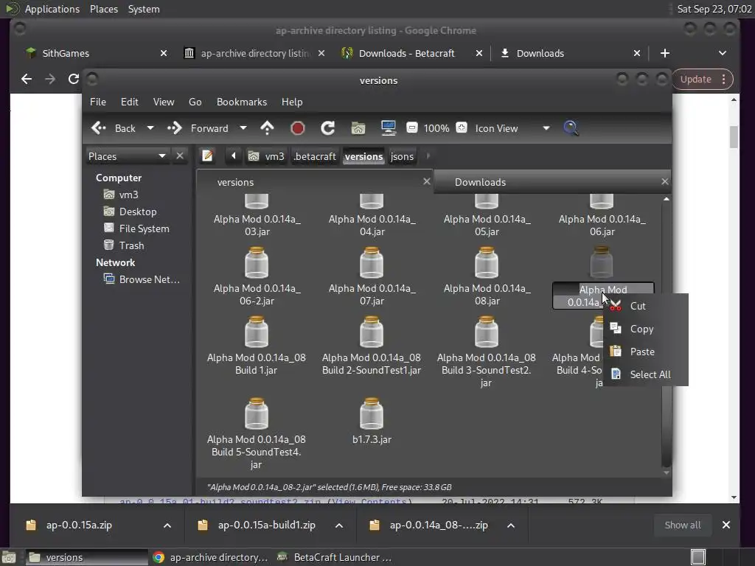Open the Forward history dropdown arrow
The width and height of the screenshot is (755, 566).
click(x=243, y=128)
